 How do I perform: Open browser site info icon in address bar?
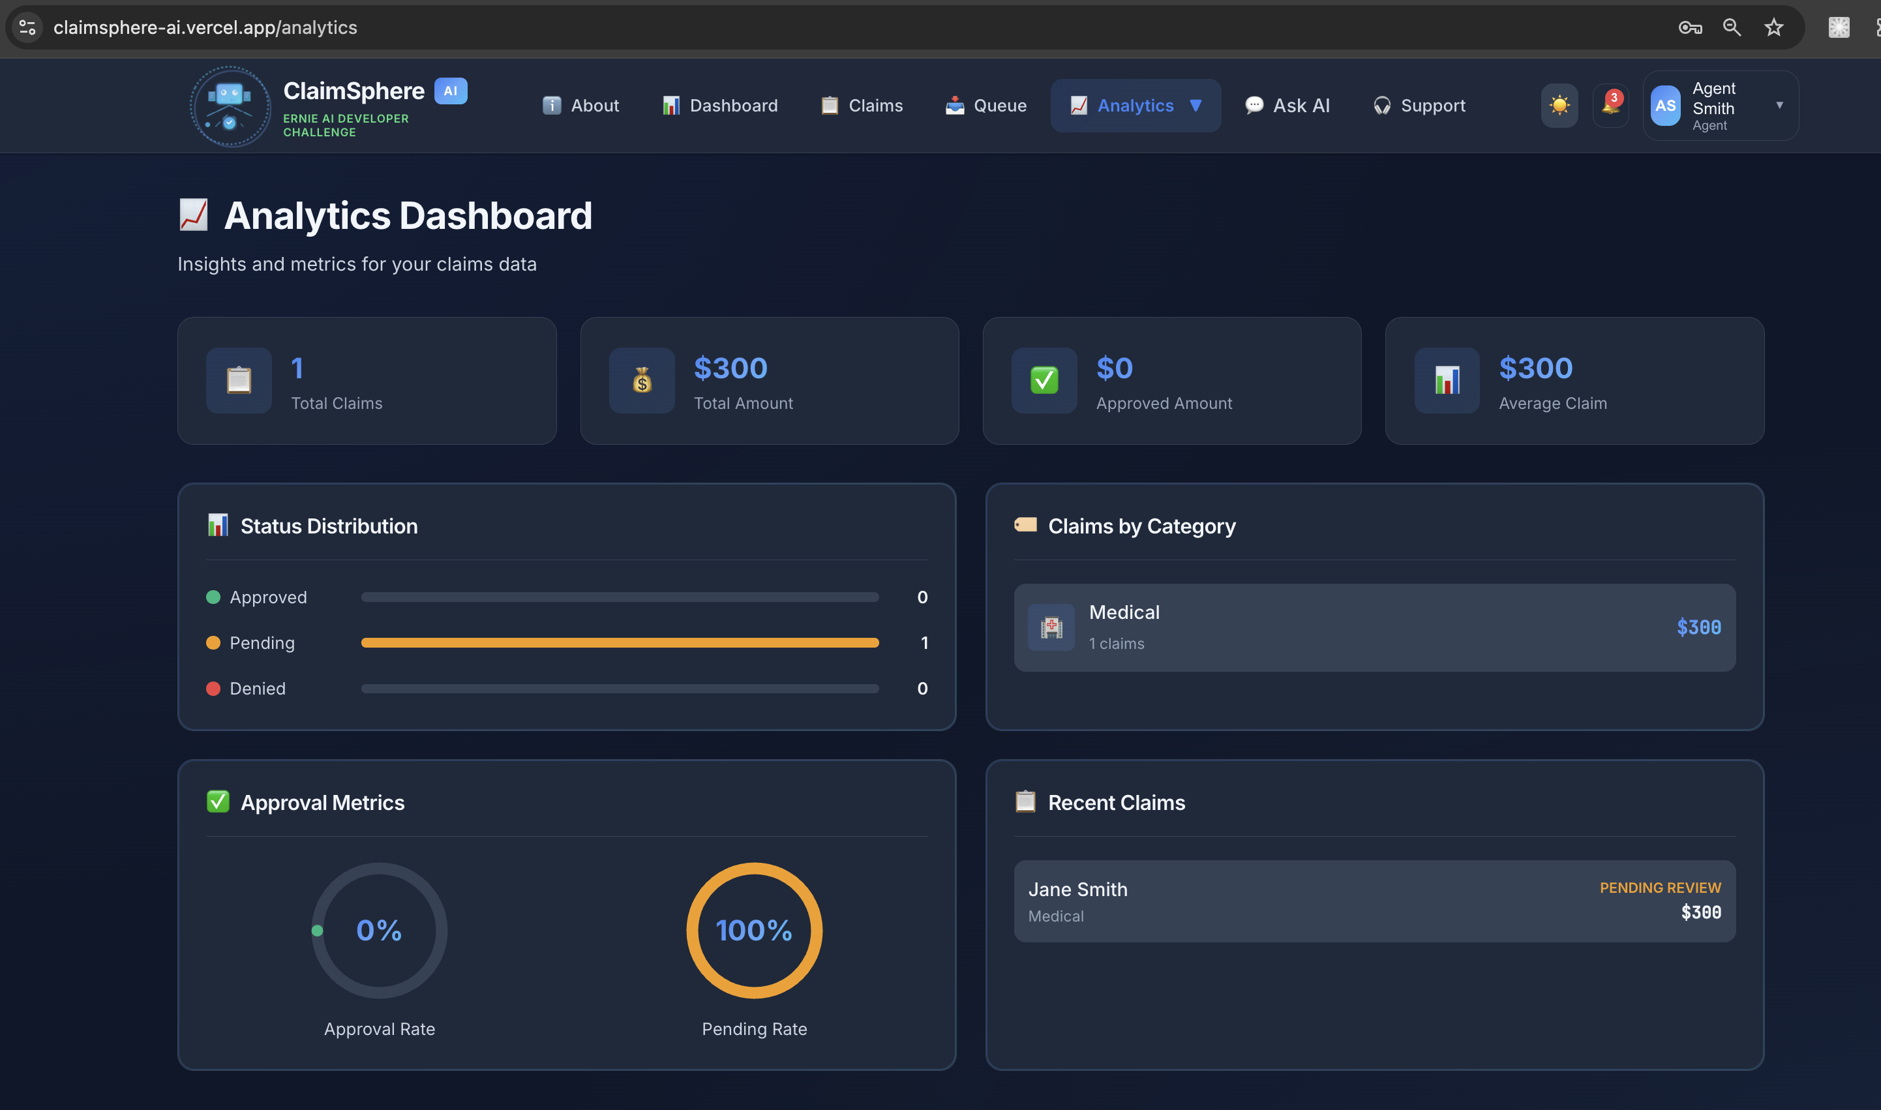click(x=27, y=27)
